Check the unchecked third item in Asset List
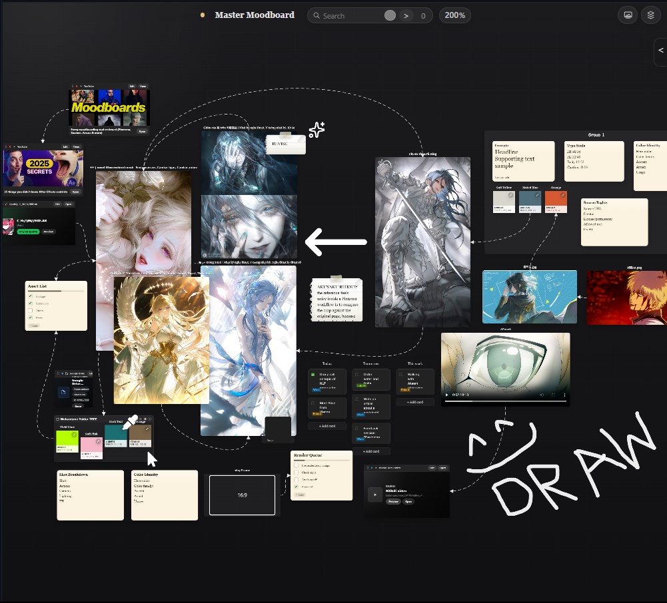 [30, 310]
